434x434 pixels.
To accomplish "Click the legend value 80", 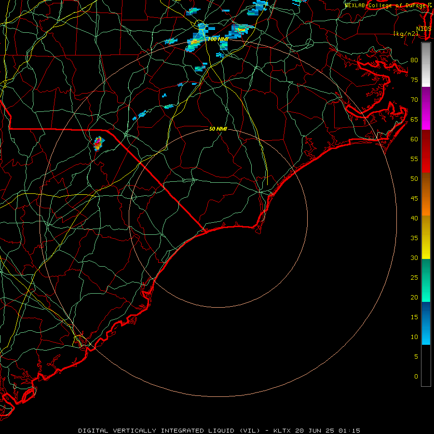I will pyautogui.click(x=414, y=60).
